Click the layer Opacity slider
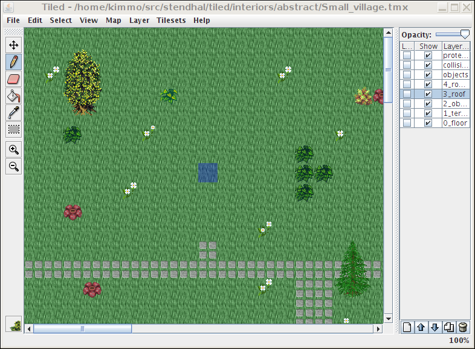The width and height of the screenshot is (475, 349). coord(452,34)
